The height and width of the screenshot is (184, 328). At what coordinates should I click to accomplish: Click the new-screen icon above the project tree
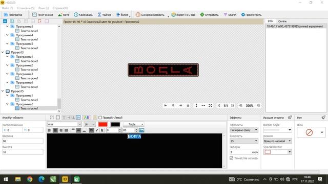point(5,21)
